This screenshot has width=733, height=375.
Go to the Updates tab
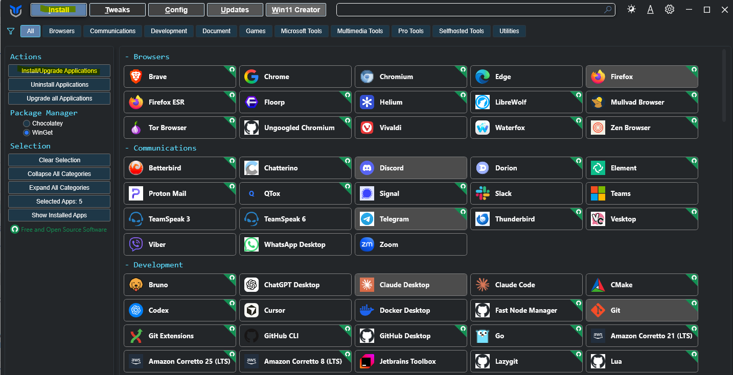235,10
